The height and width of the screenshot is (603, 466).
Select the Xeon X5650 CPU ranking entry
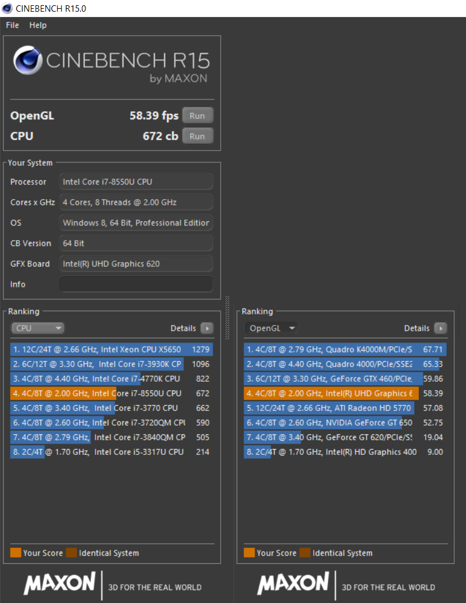point(111,350)
